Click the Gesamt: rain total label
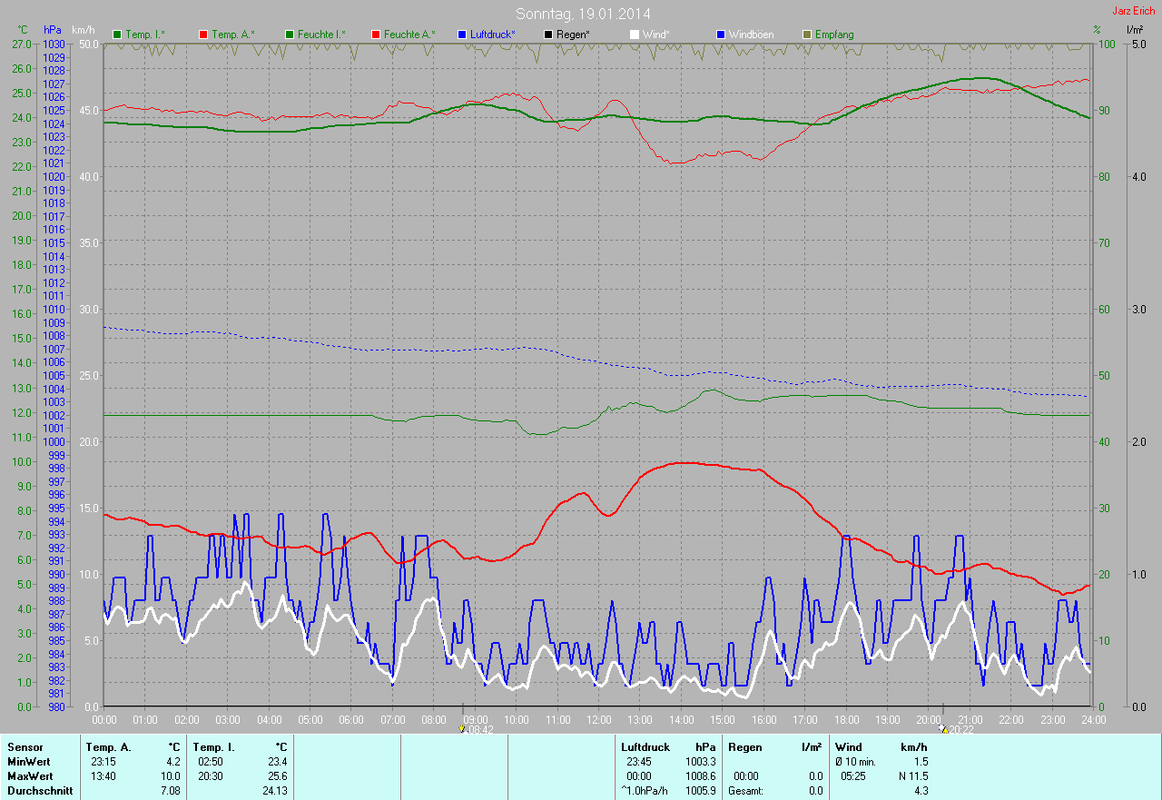The height and width of the screenshot is (800, 1162). coord(745,791)
